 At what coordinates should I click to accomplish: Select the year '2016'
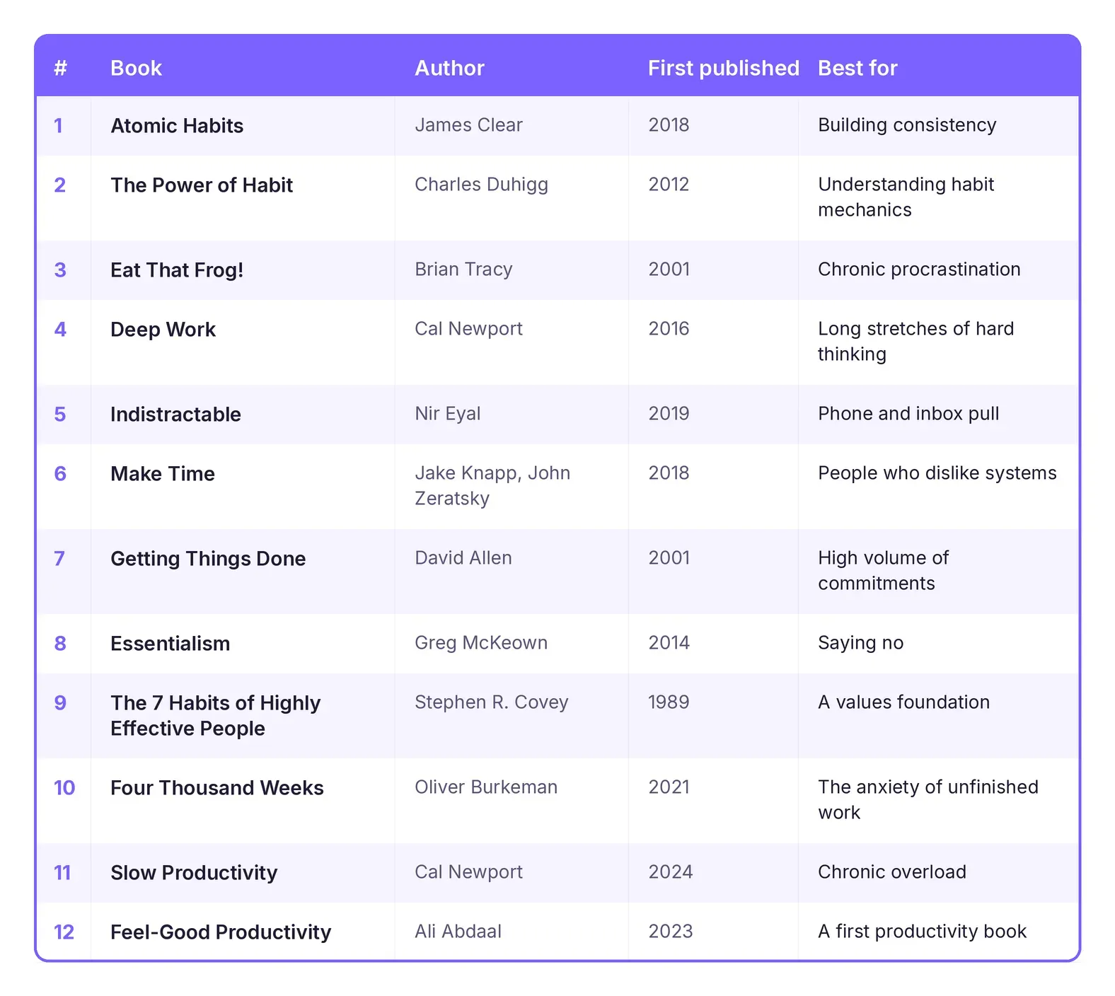point(669,329)
